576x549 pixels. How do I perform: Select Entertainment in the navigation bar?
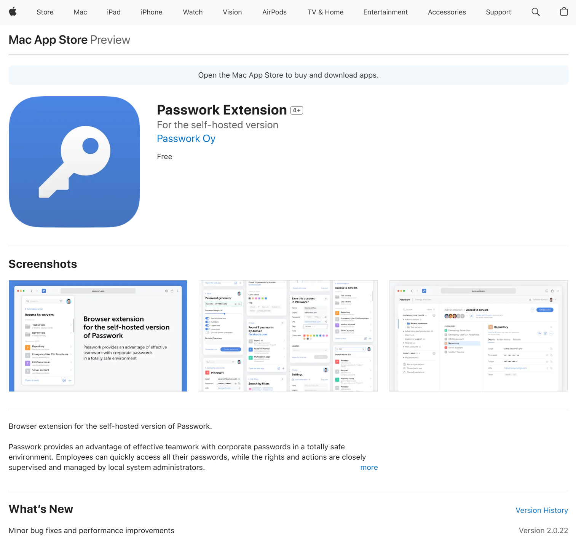[x=386, y=12]
